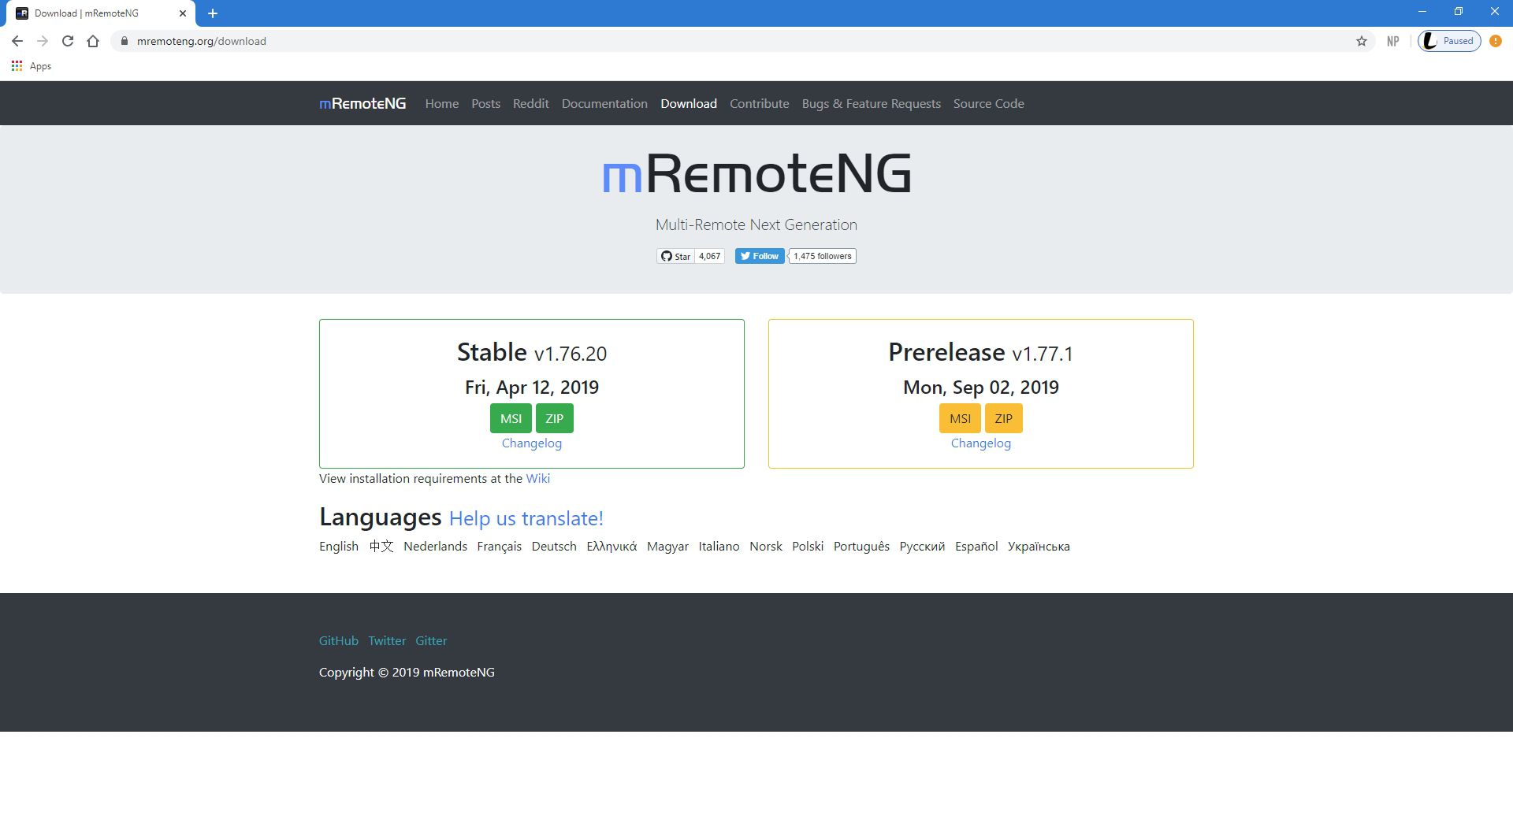Open the Apps shortcut in bookmarks bar
Viewport: 1513px width, 827px height.
tap(32, 66)
